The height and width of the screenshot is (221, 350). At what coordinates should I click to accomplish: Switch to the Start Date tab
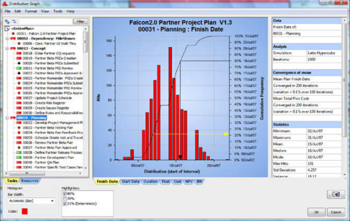(130, 181)
